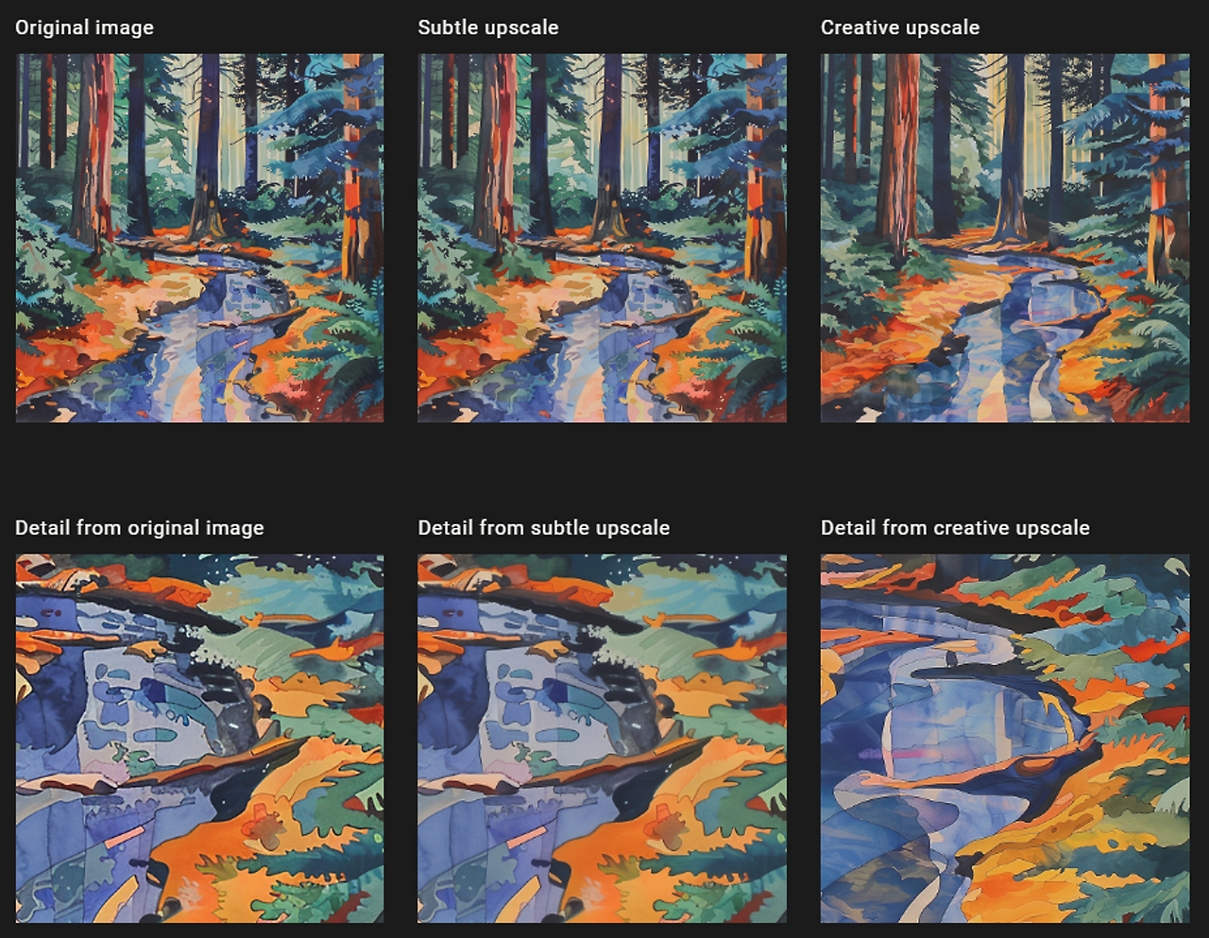Show the detail crop from creative upscale
This screenshot has width=1209, height=938.
pyautogui.click(x=1005, y=739)
